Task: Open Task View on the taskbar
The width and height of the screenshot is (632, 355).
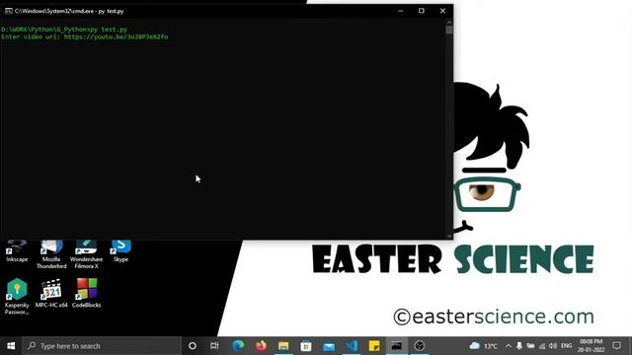Action: click(214, 346)
